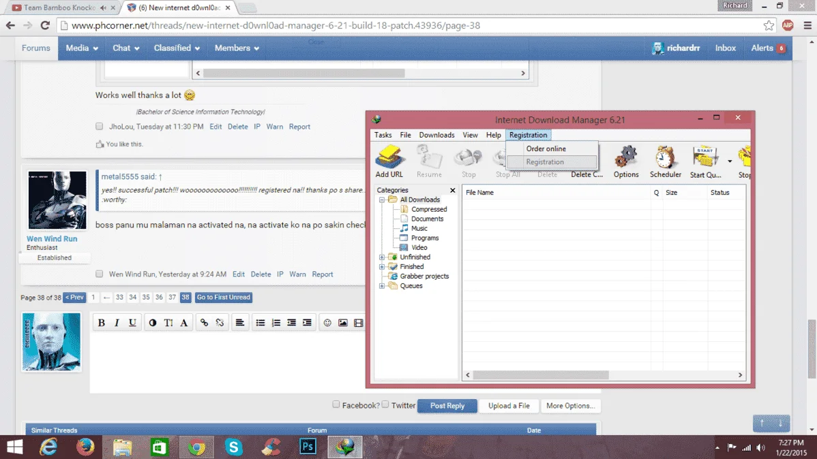Click the insert image icon in editor
The image size is (817, 459).
coord(343,323)
